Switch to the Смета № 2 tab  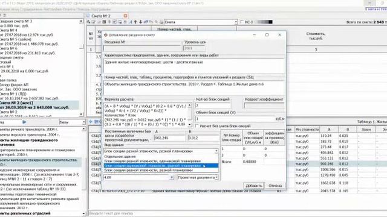click(x=101, y=16)
